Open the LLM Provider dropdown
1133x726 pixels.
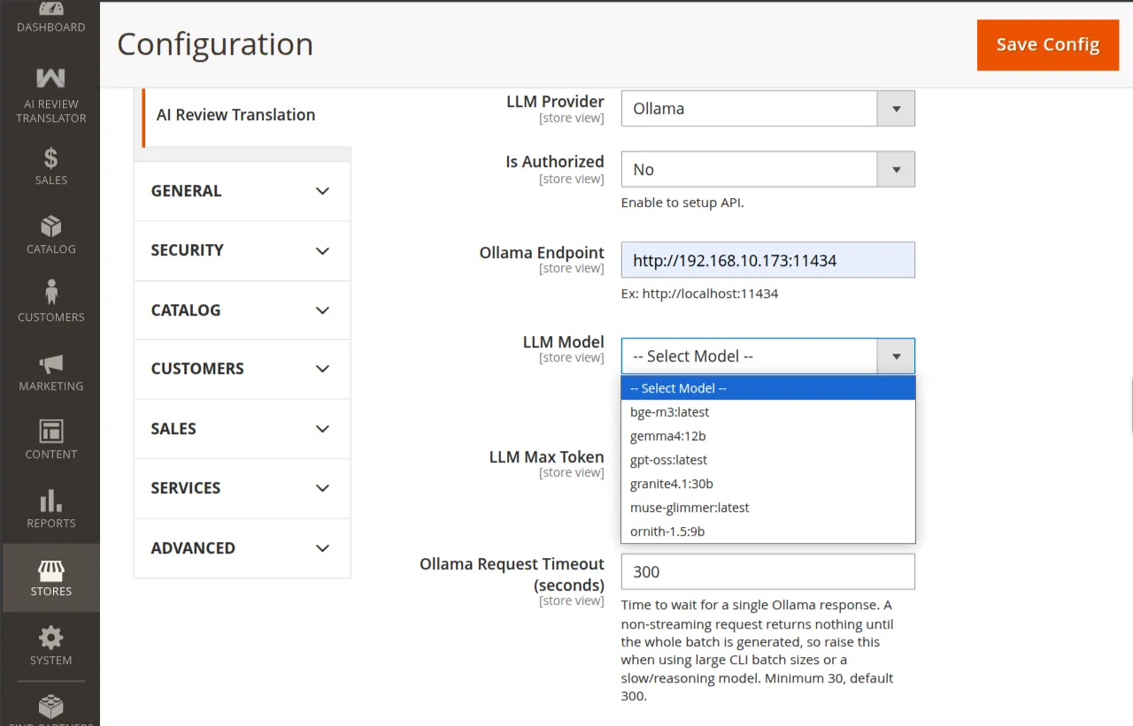tap(767, 109)
